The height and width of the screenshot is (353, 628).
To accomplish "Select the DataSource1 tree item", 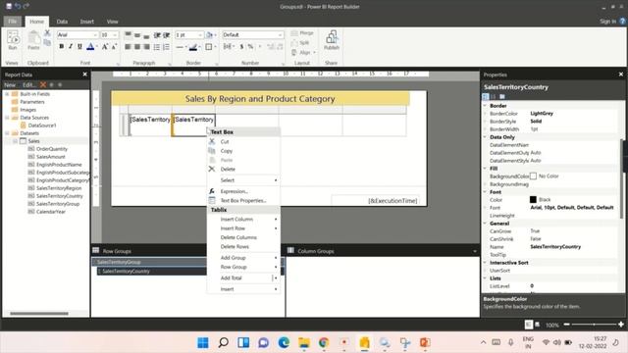I will click(42, 126).
